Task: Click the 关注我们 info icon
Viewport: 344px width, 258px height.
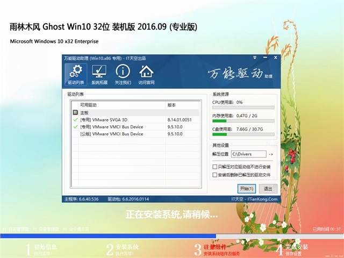Action: coord(123,75)
